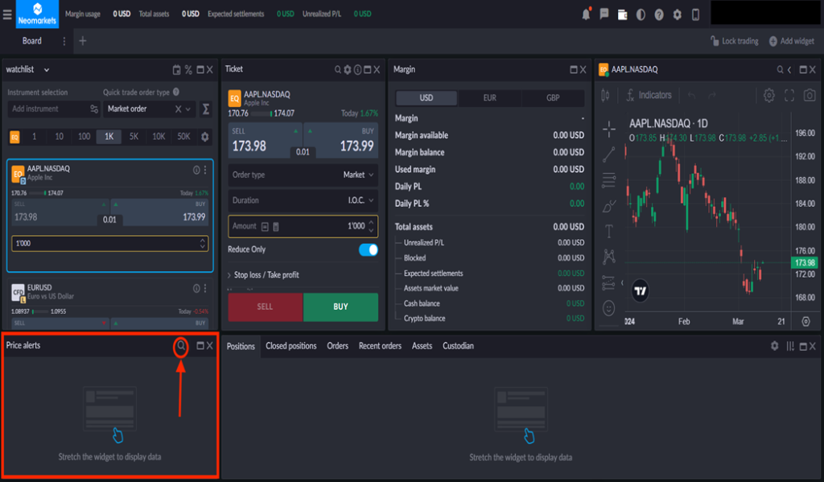Viewport: 824px width, 482px height.
Task: Click the Price alerts search icon
Action: click(182, 346)
